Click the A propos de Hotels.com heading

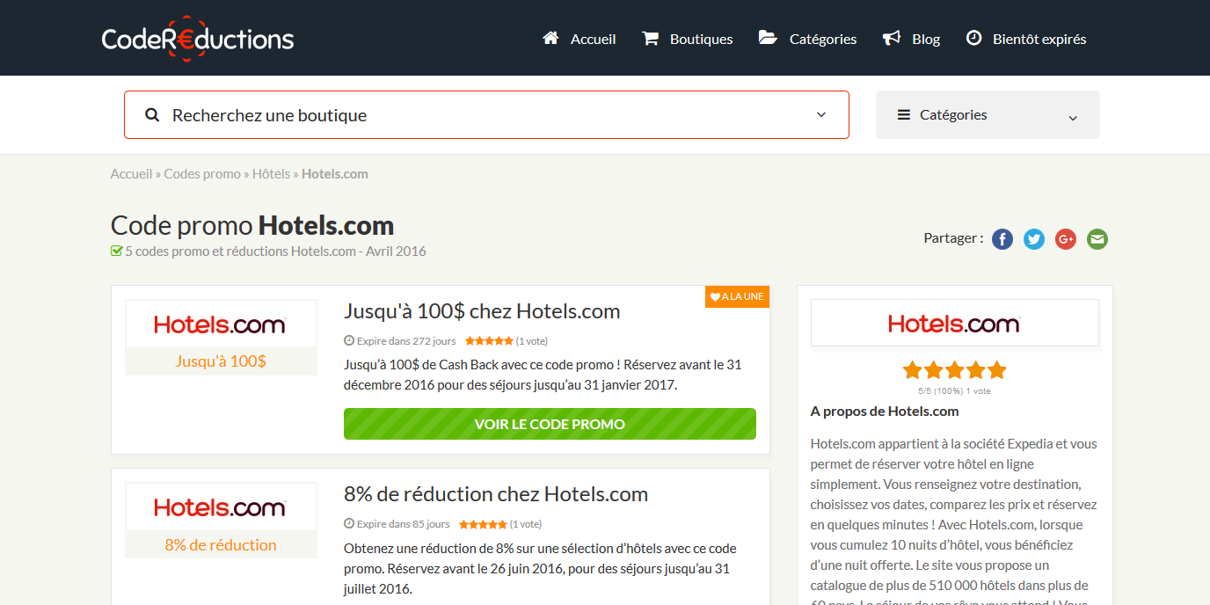885,412
